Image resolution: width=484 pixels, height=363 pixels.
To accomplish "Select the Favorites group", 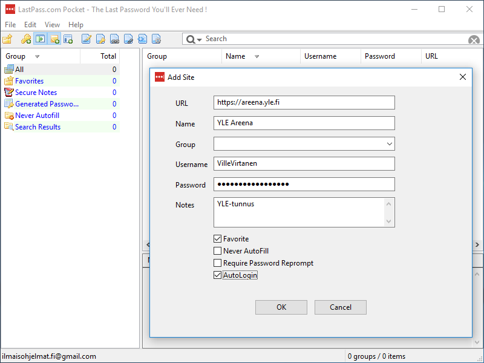I will 61,81.
